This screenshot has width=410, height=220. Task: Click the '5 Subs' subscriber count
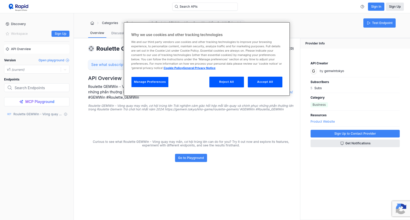[316, 88]
